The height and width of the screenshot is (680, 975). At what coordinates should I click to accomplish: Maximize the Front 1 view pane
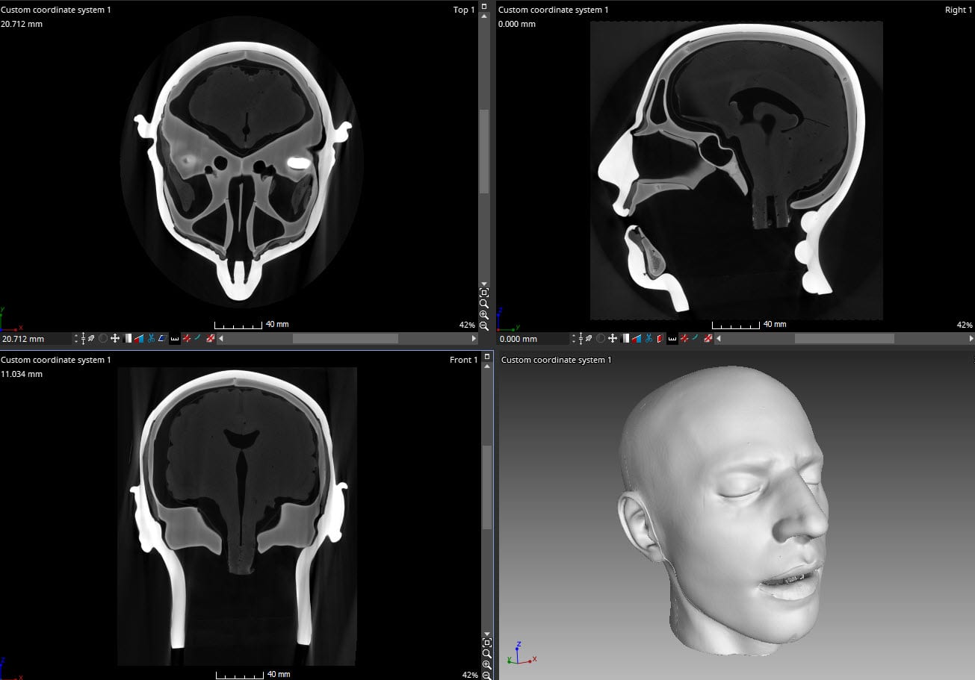pos(487,356)
